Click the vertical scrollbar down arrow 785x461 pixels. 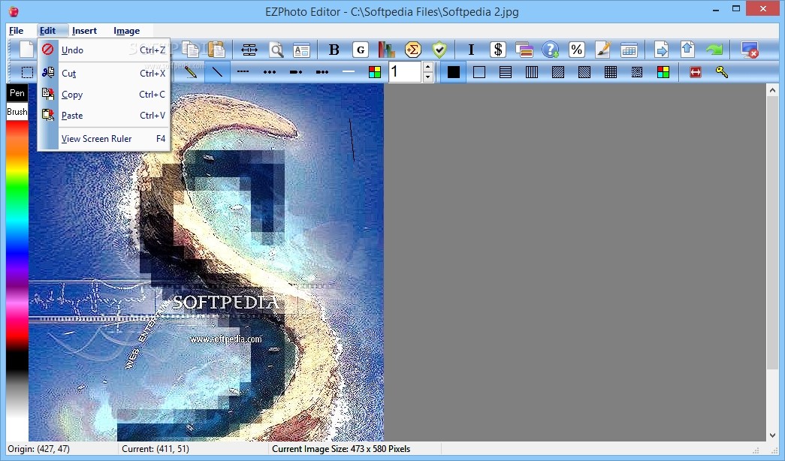click(772, 435)
